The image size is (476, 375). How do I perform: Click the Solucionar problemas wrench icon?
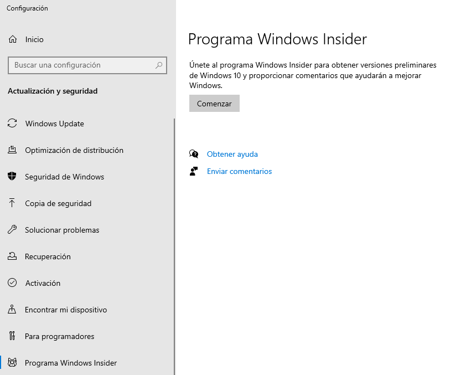coord(12,230)
